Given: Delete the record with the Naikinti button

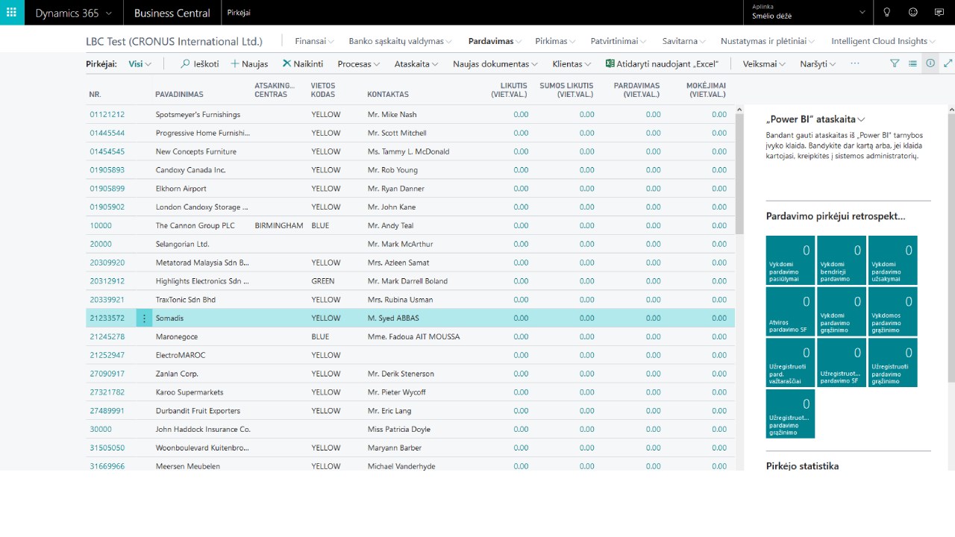Looking at the screenshot, I should [x=302, y=64].
